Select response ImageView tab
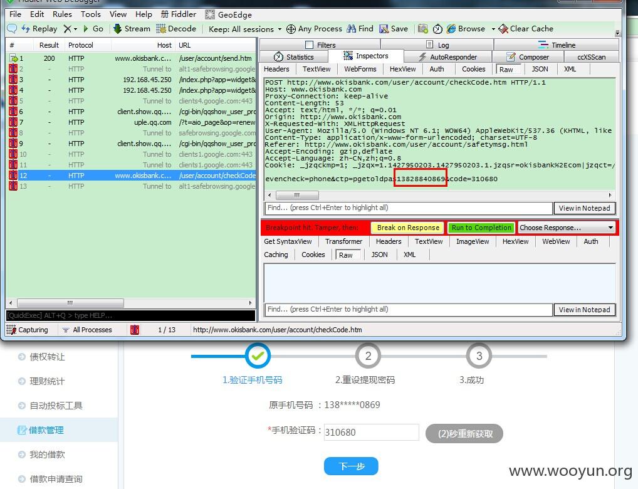This screenshot has width=638, height=489. [x=473, y=241]
